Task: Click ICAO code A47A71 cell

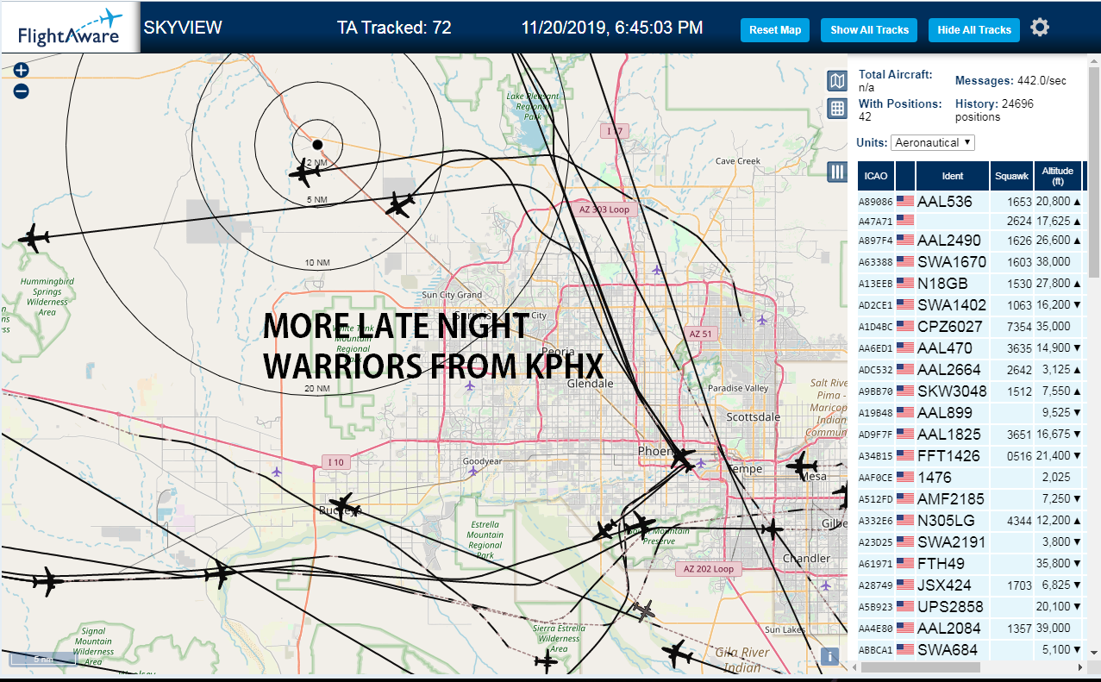Action: (875, 222)
